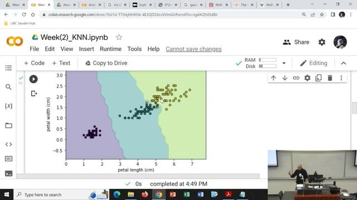The image size is (357, 200).
Task: Add a new Text cell
Action: click(61, 63)
